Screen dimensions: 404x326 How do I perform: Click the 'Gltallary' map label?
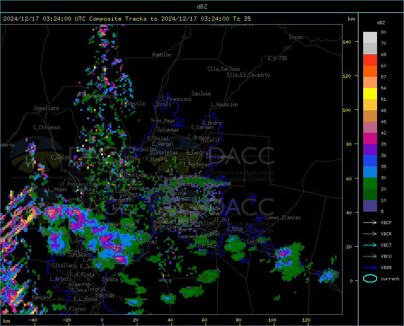(x=64, y=265)
